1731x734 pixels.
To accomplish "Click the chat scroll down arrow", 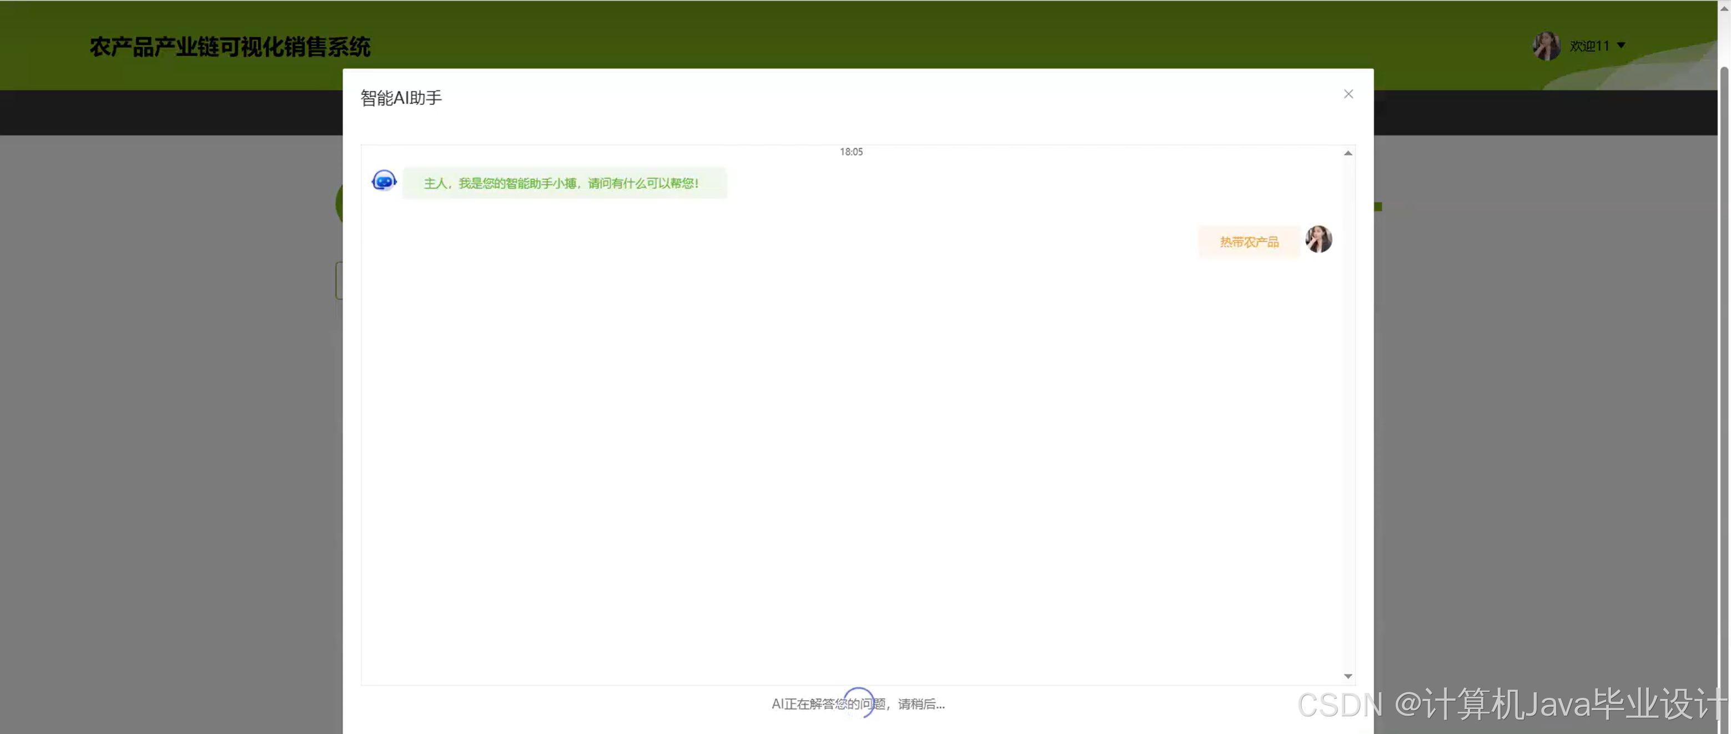I will click(1347, 676).
